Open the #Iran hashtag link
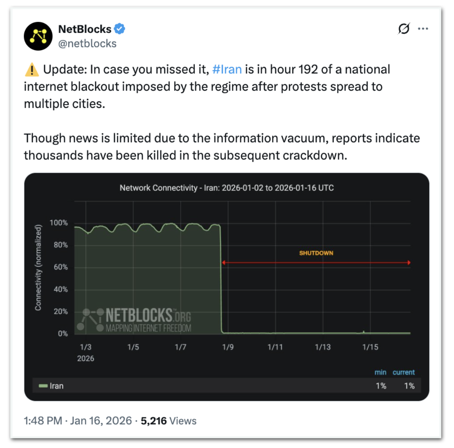 coord(227,69)
